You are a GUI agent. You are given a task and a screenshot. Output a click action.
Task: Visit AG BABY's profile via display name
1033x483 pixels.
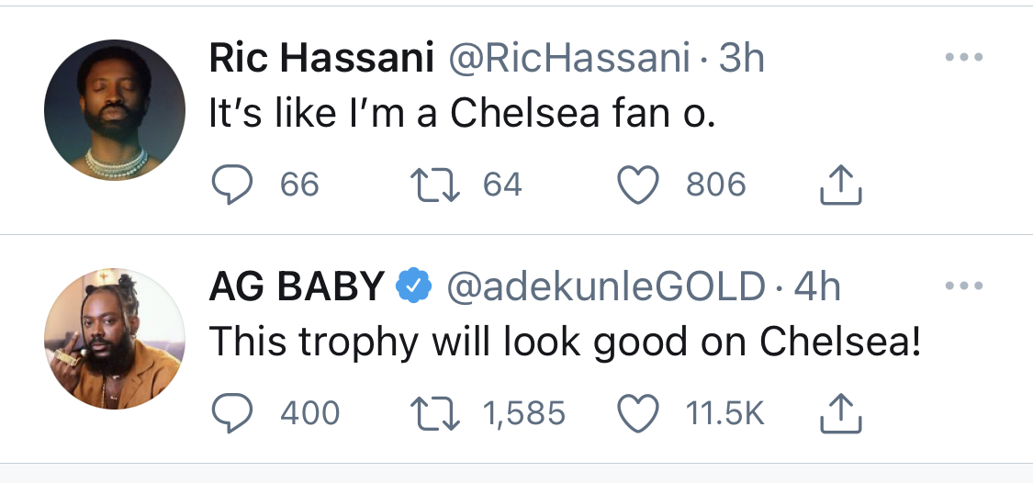coord(298,288)
